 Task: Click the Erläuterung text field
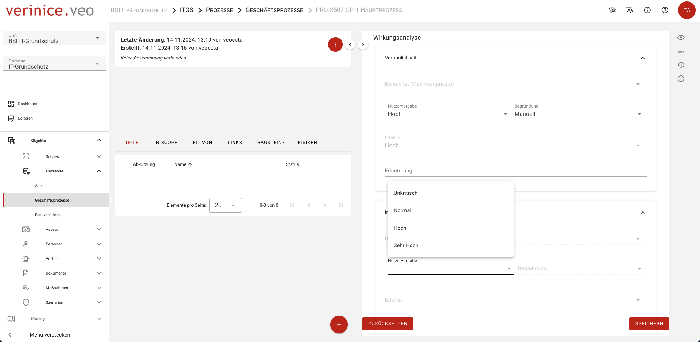(515, 171)
